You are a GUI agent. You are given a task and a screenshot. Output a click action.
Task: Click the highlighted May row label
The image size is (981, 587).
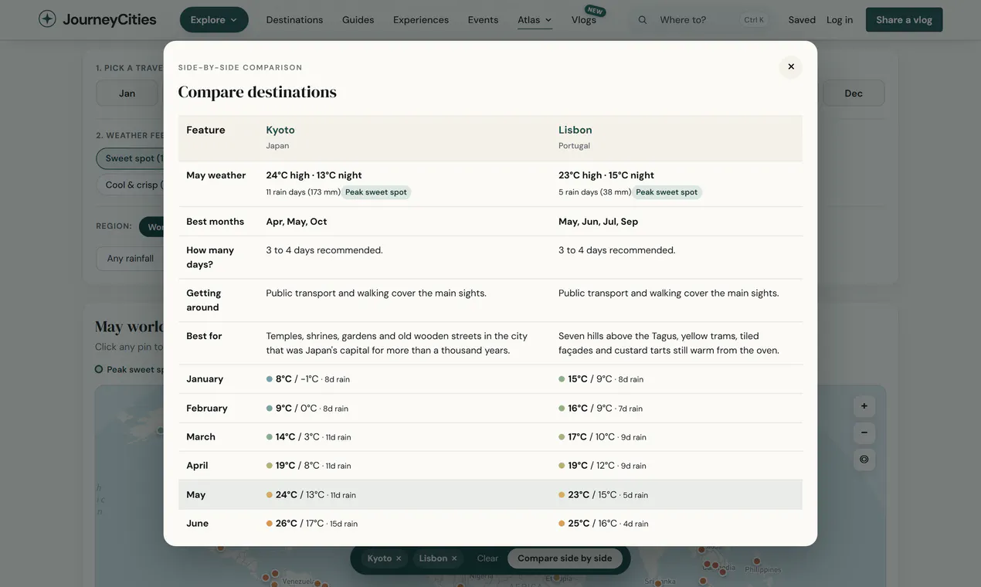point(196,495)
